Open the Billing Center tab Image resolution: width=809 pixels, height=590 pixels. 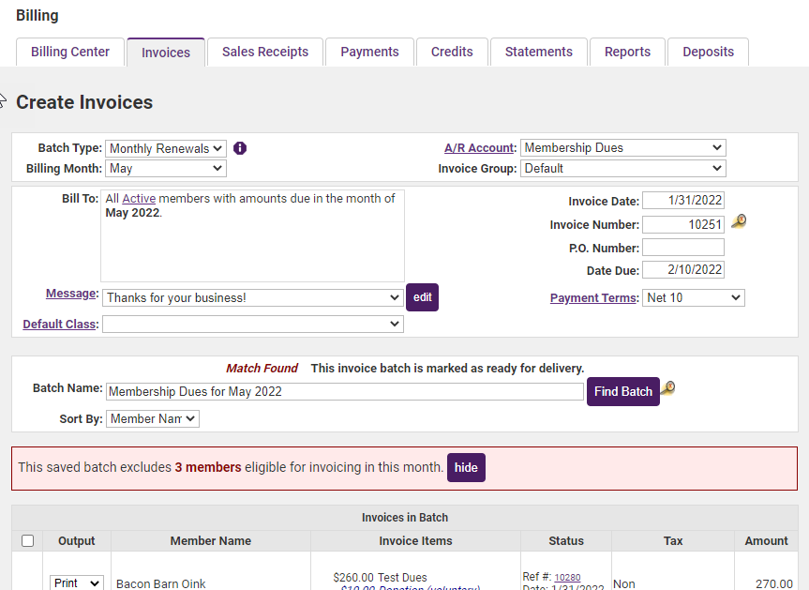tap(69, 52)
